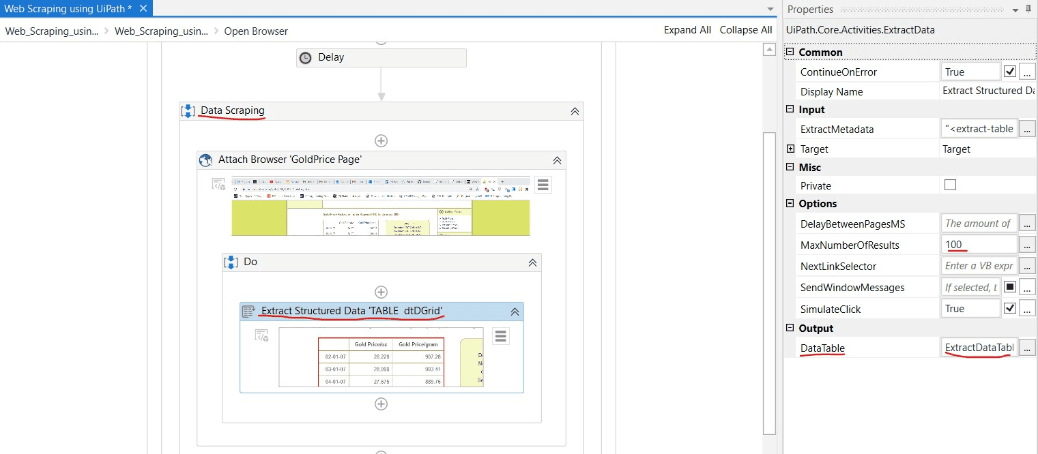Edit MaxNumberOfResults value 100
Viewport: 1038px width, 454px height.
tap(979, 245)
